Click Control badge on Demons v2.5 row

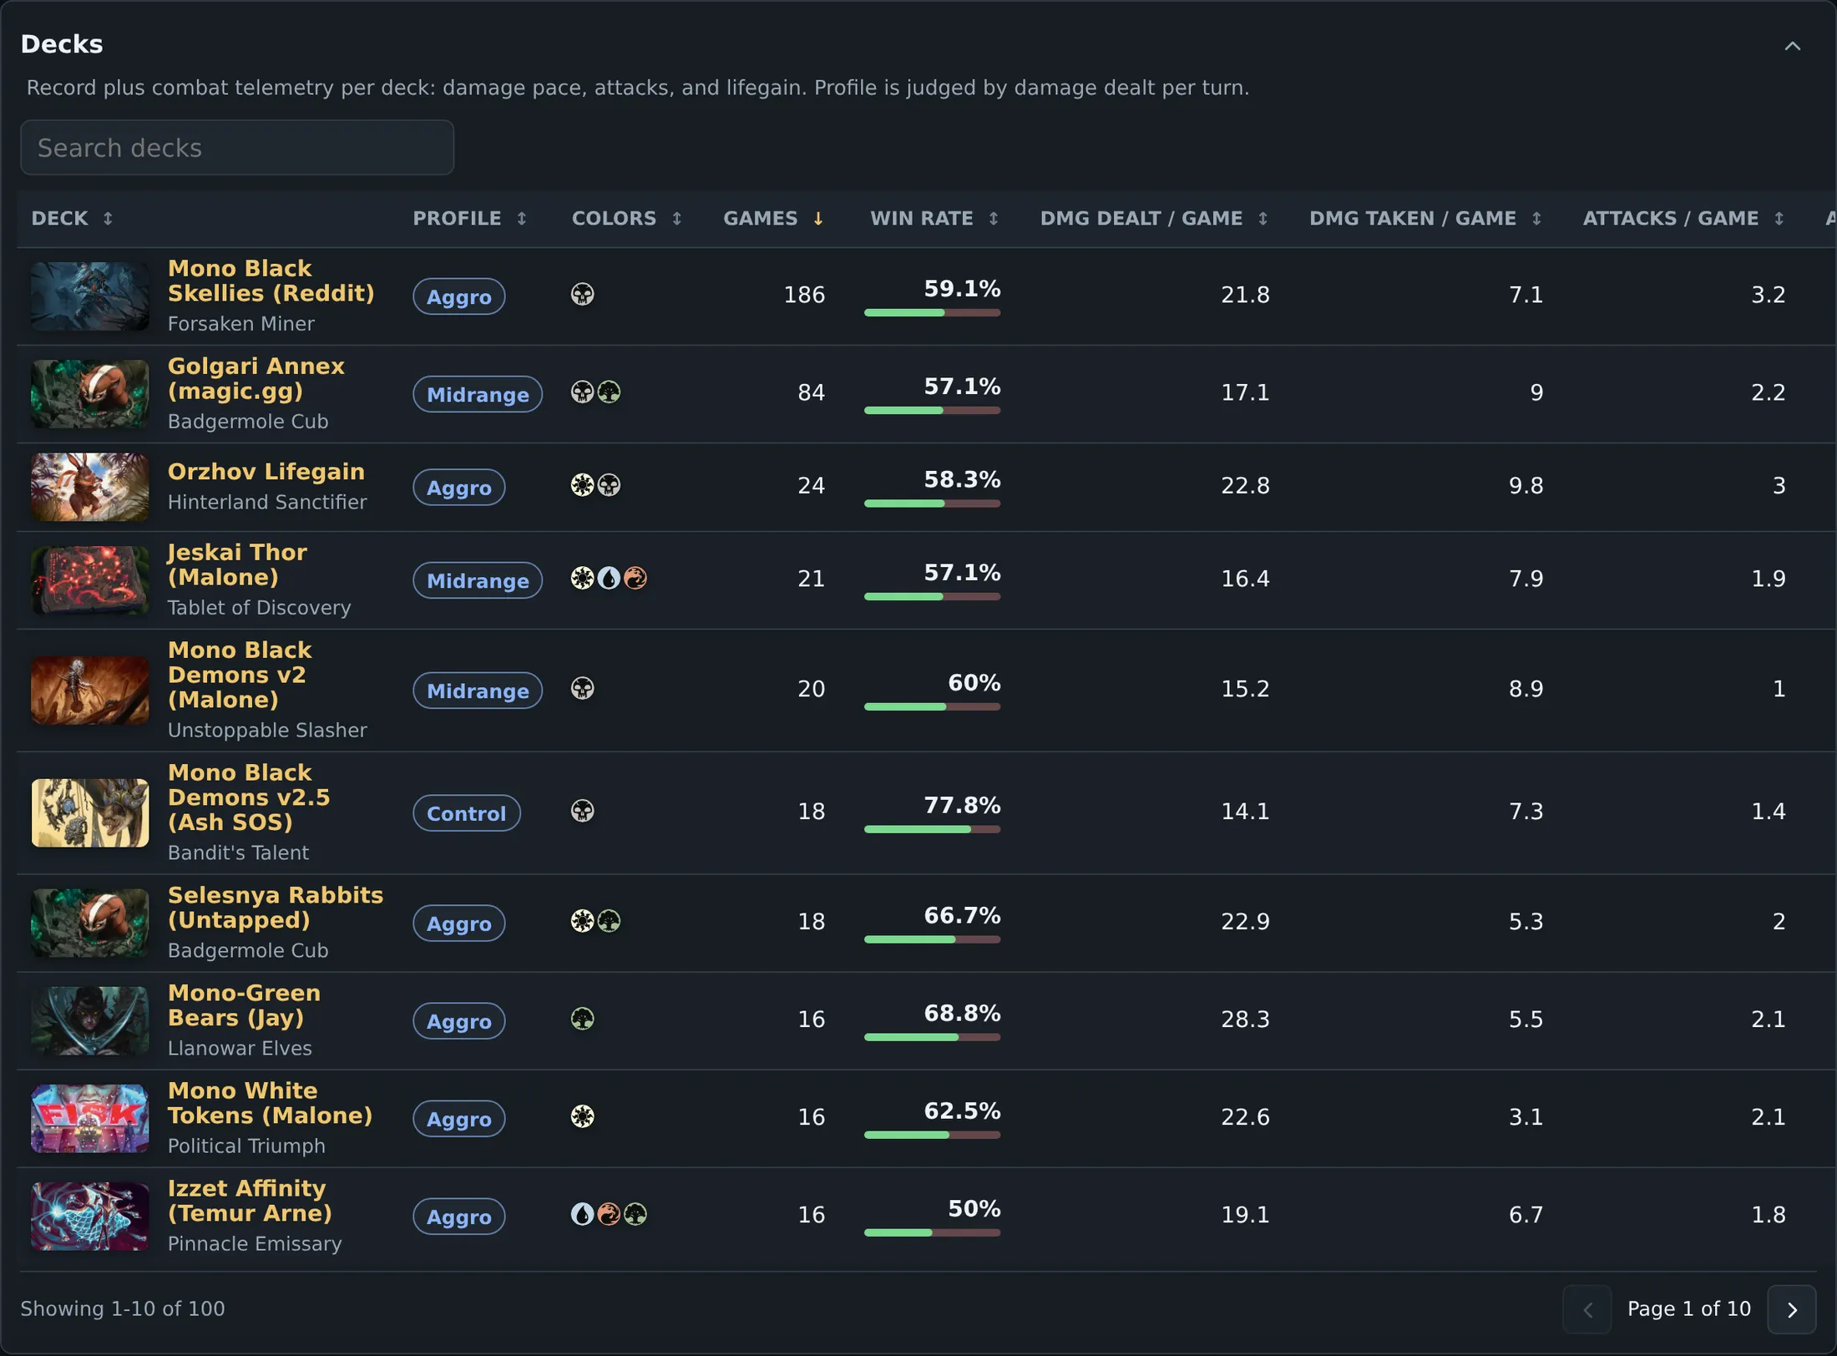(x=467, y=814)
